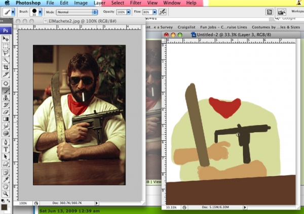Click the Flow value field

click(147, 12)
